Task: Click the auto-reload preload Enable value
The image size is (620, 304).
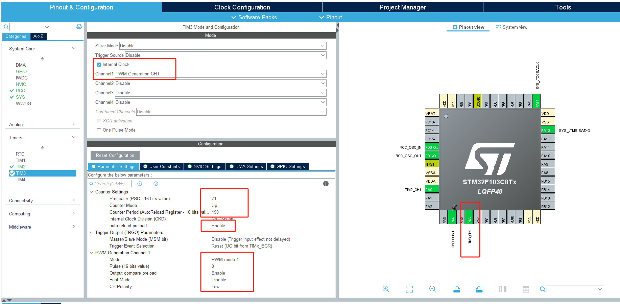Action: click(x=218, y=226)
